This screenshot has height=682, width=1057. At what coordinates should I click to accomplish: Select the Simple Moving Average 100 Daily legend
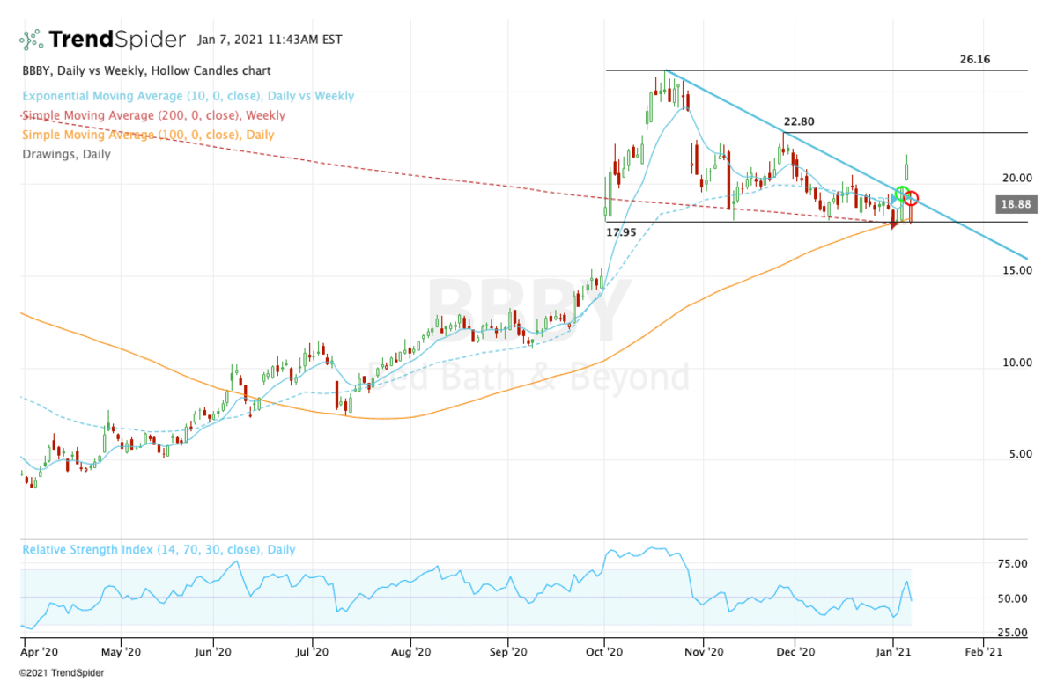coord(148,135)
